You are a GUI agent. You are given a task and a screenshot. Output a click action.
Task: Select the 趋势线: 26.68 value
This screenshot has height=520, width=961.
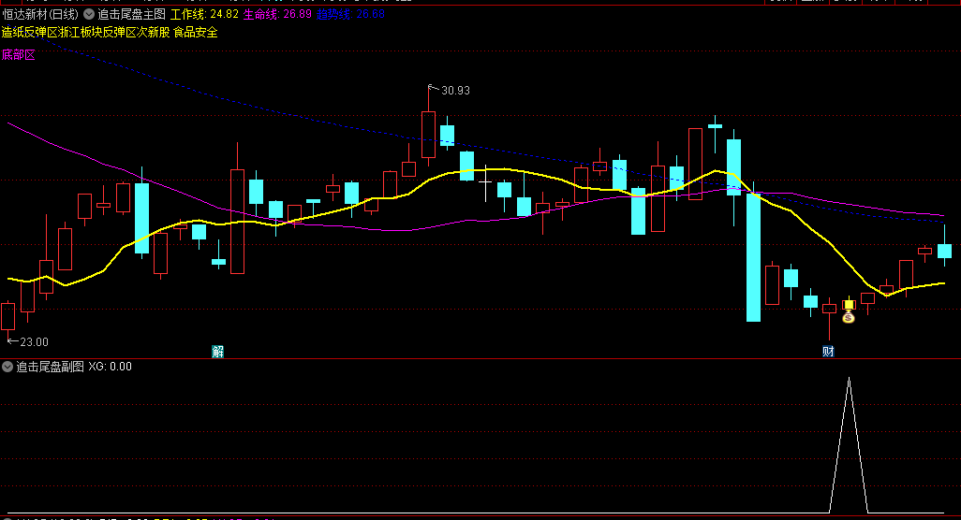[x=351, y=14]
